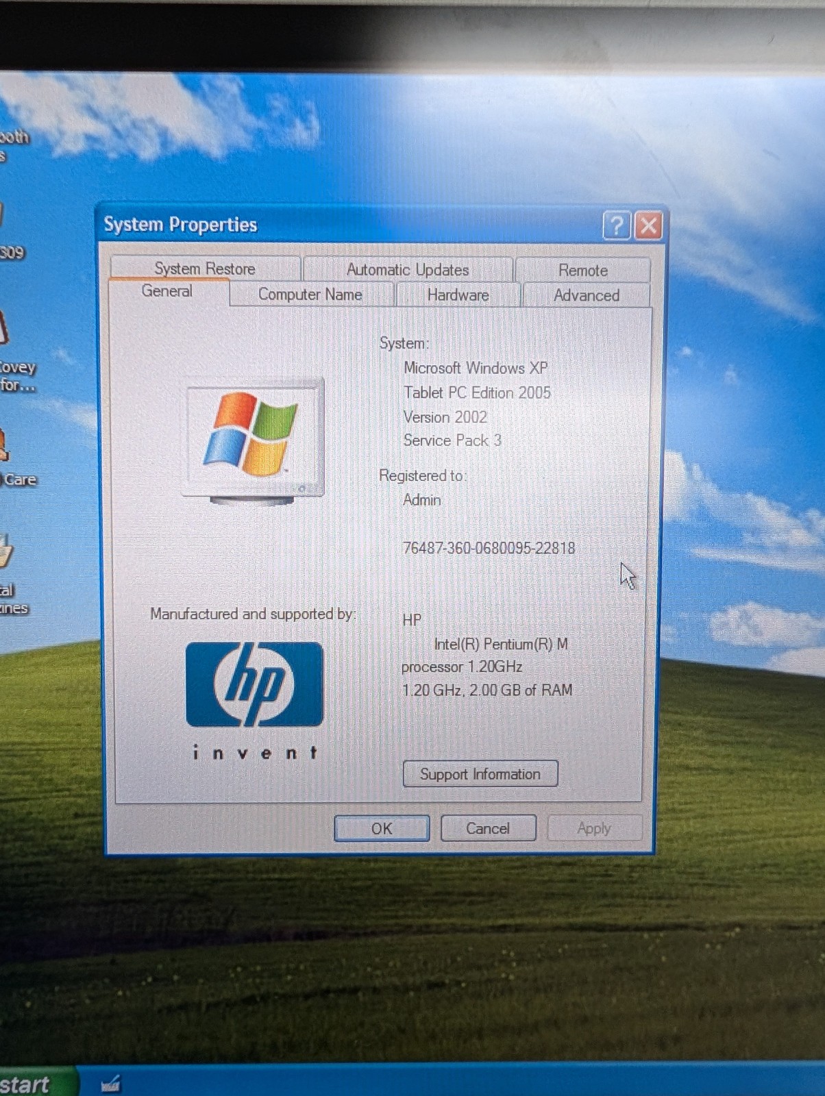This screenshot has height=1096, width=825.
Task: Switch to the Hardware tab
Action: coord(458,295)
